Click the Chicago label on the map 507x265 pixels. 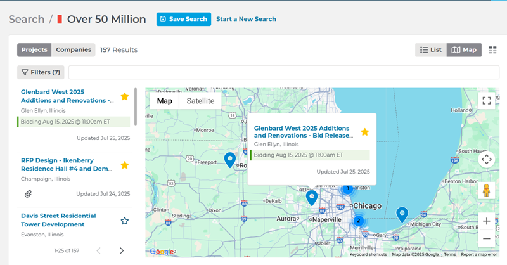pyautogui.click(x=368, y=206)
